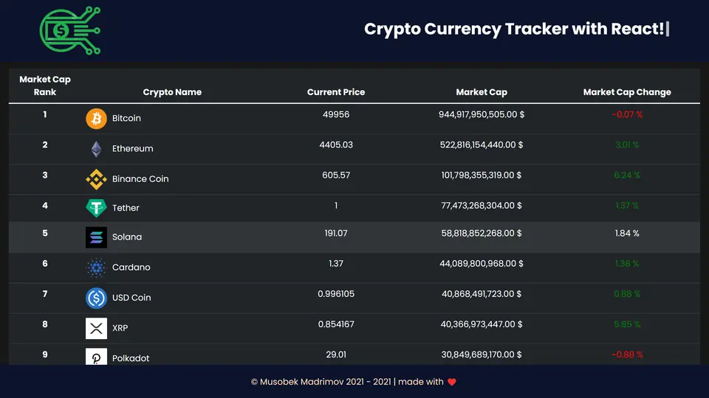Click market cap 944,917,950,505.00 $

[482, 115]
